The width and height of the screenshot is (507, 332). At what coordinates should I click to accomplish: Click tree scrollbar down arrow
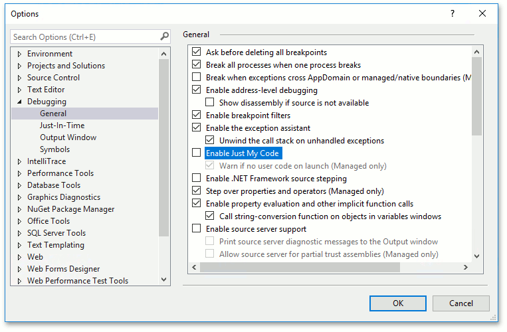tap(163, 280)
